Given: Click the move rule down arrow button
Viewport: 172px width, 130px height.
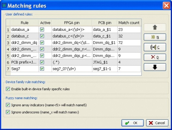Looking at the screenshot, I should click(155, 67).
